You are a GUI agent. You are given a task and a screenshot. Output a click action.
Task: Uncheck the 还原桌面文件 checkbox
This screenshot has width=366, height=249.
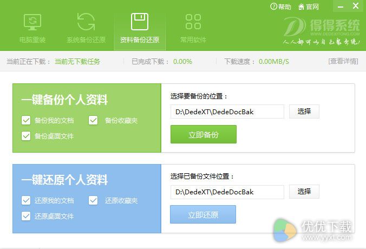click(26, 216)
